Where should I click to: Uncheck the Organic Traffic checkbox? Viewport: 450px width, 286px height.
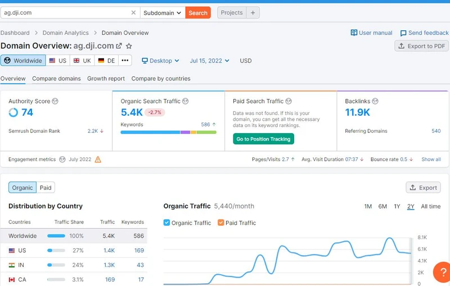[166, 223]
